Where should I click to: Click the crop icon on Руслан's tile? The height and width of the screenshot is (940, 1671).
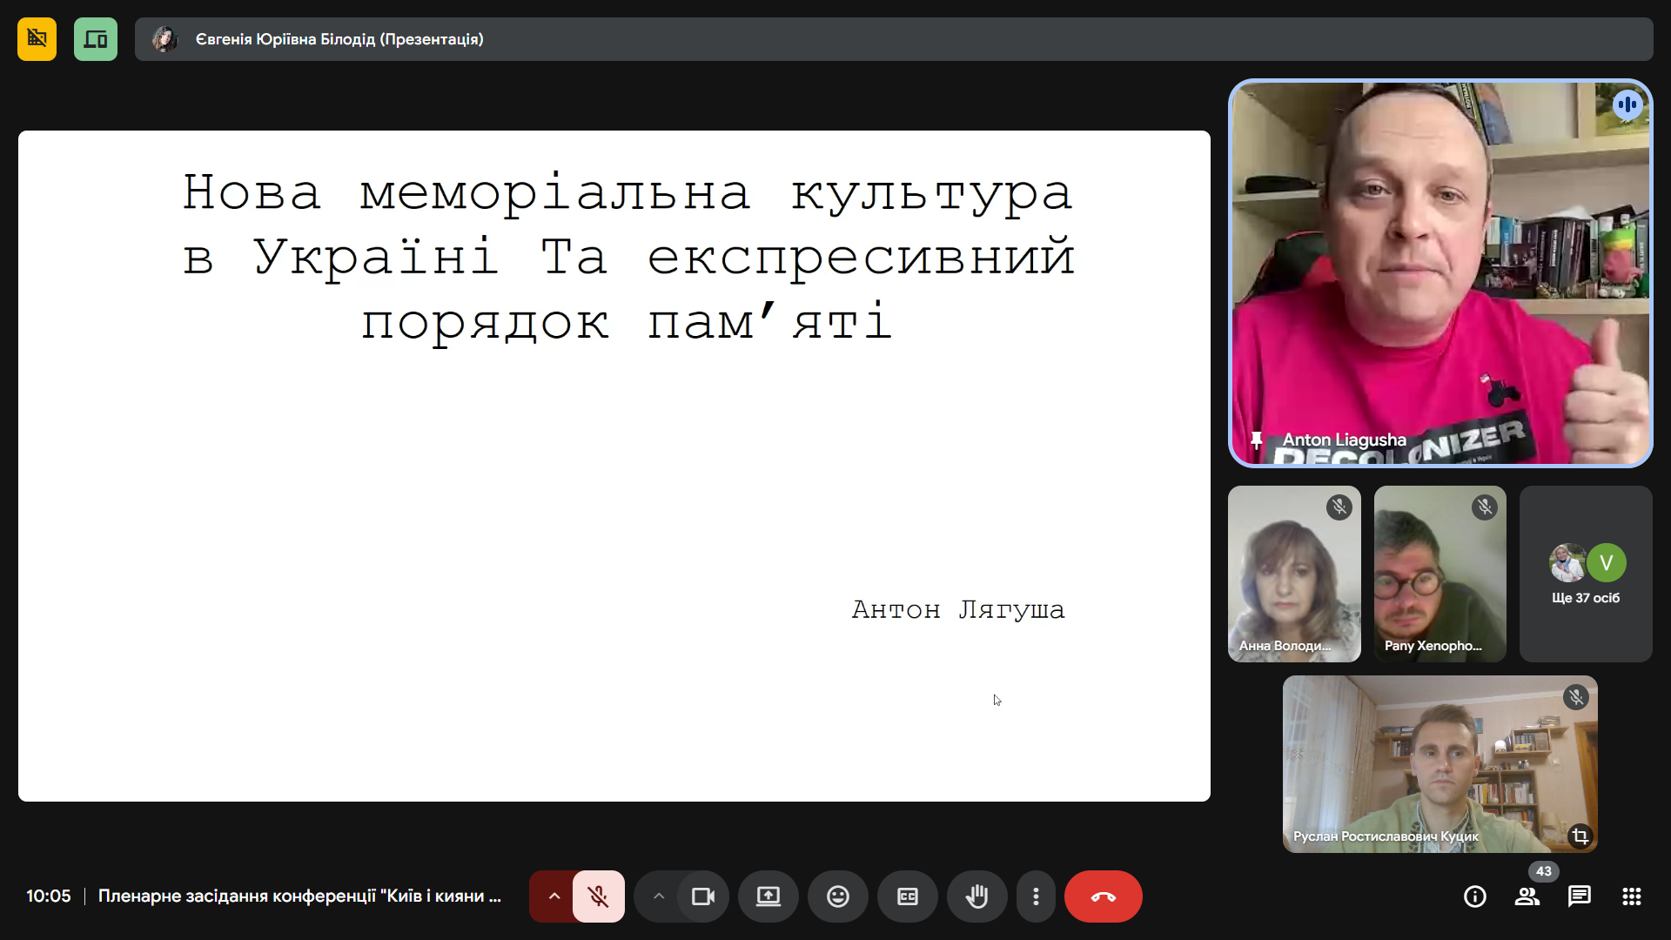tap(1580, 836)
